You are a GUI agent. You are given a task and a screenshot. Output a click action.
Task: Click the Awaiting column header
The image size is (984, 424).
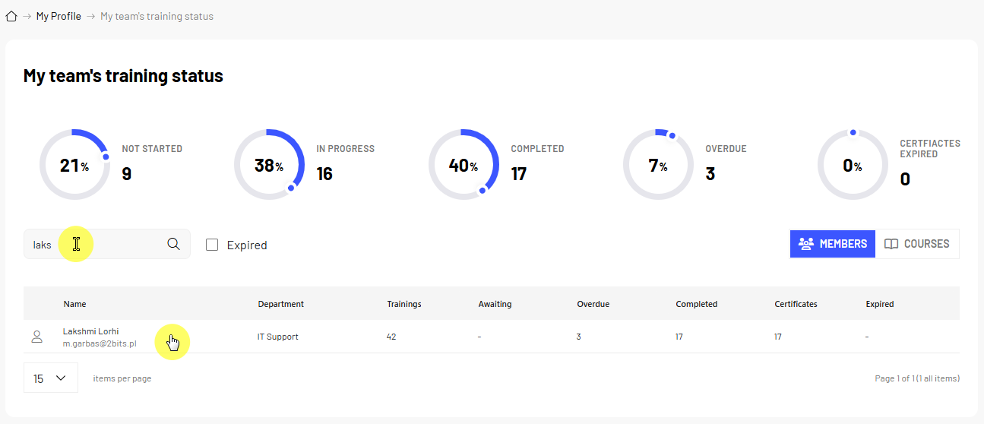(495, 304)
